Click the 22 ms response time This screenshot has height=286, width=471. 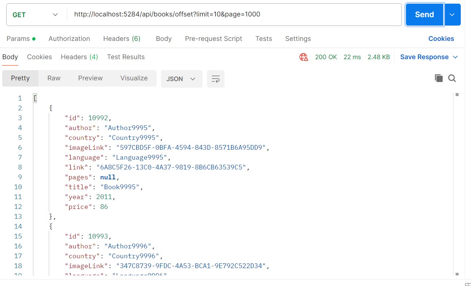352,57
